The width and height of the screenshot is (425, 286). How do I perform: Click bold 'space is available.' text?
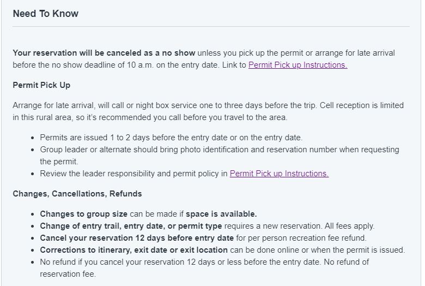pos(221,214)
